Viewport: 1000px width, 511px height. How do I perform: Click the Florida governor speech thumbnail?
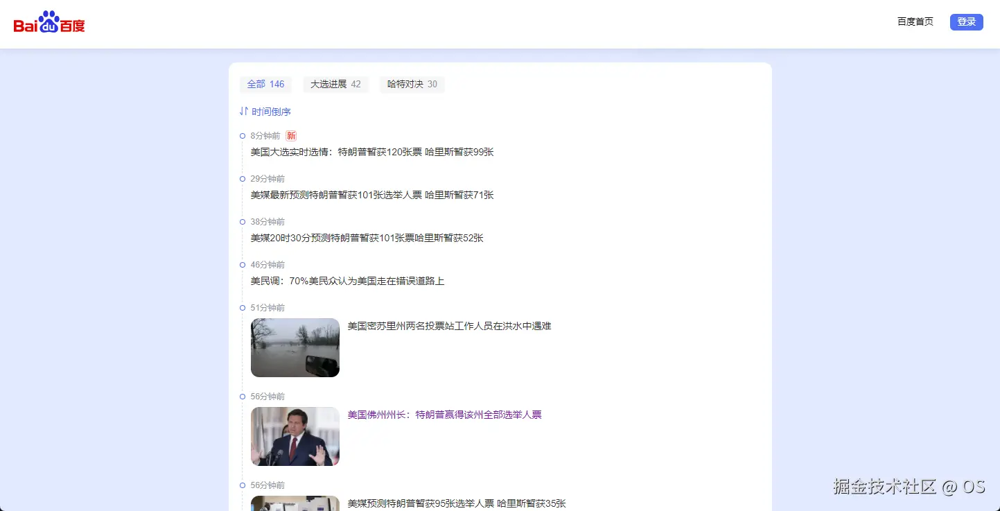(295, 436)
